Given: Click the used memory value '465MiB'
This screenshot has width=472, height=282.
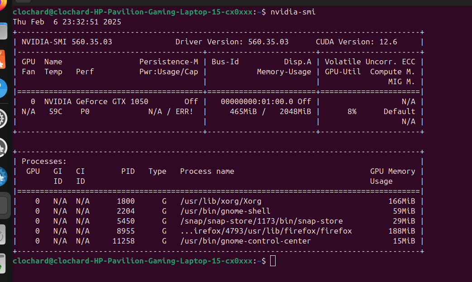Looking at the screenshot, I should (x=243, y=112).
